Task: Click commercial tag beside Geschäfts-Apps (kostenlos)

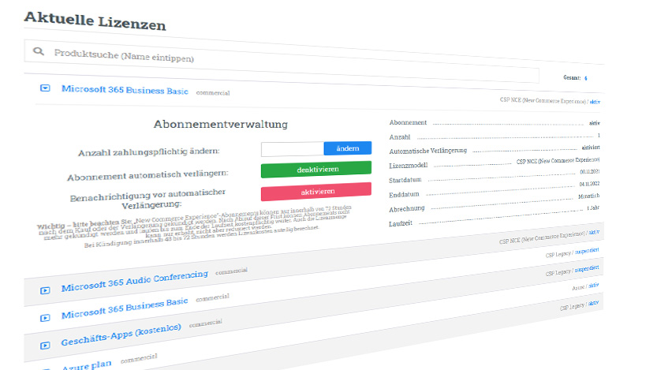Action: (x=205, y=323)
